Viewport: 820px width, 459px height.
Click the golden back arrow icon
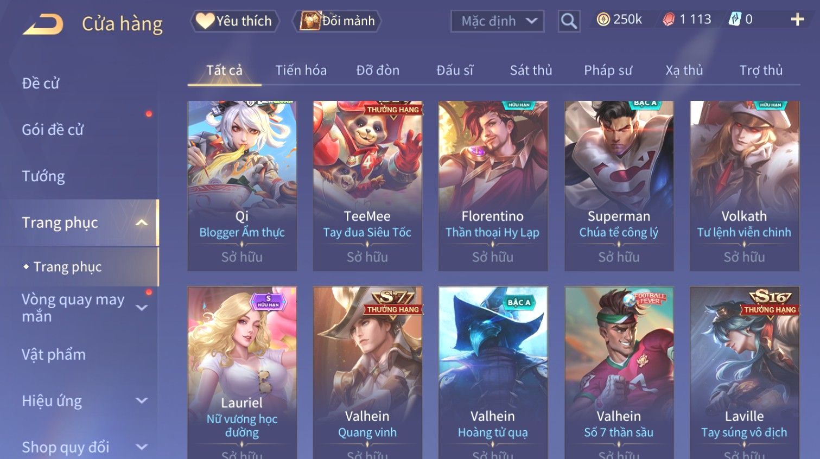43,24
